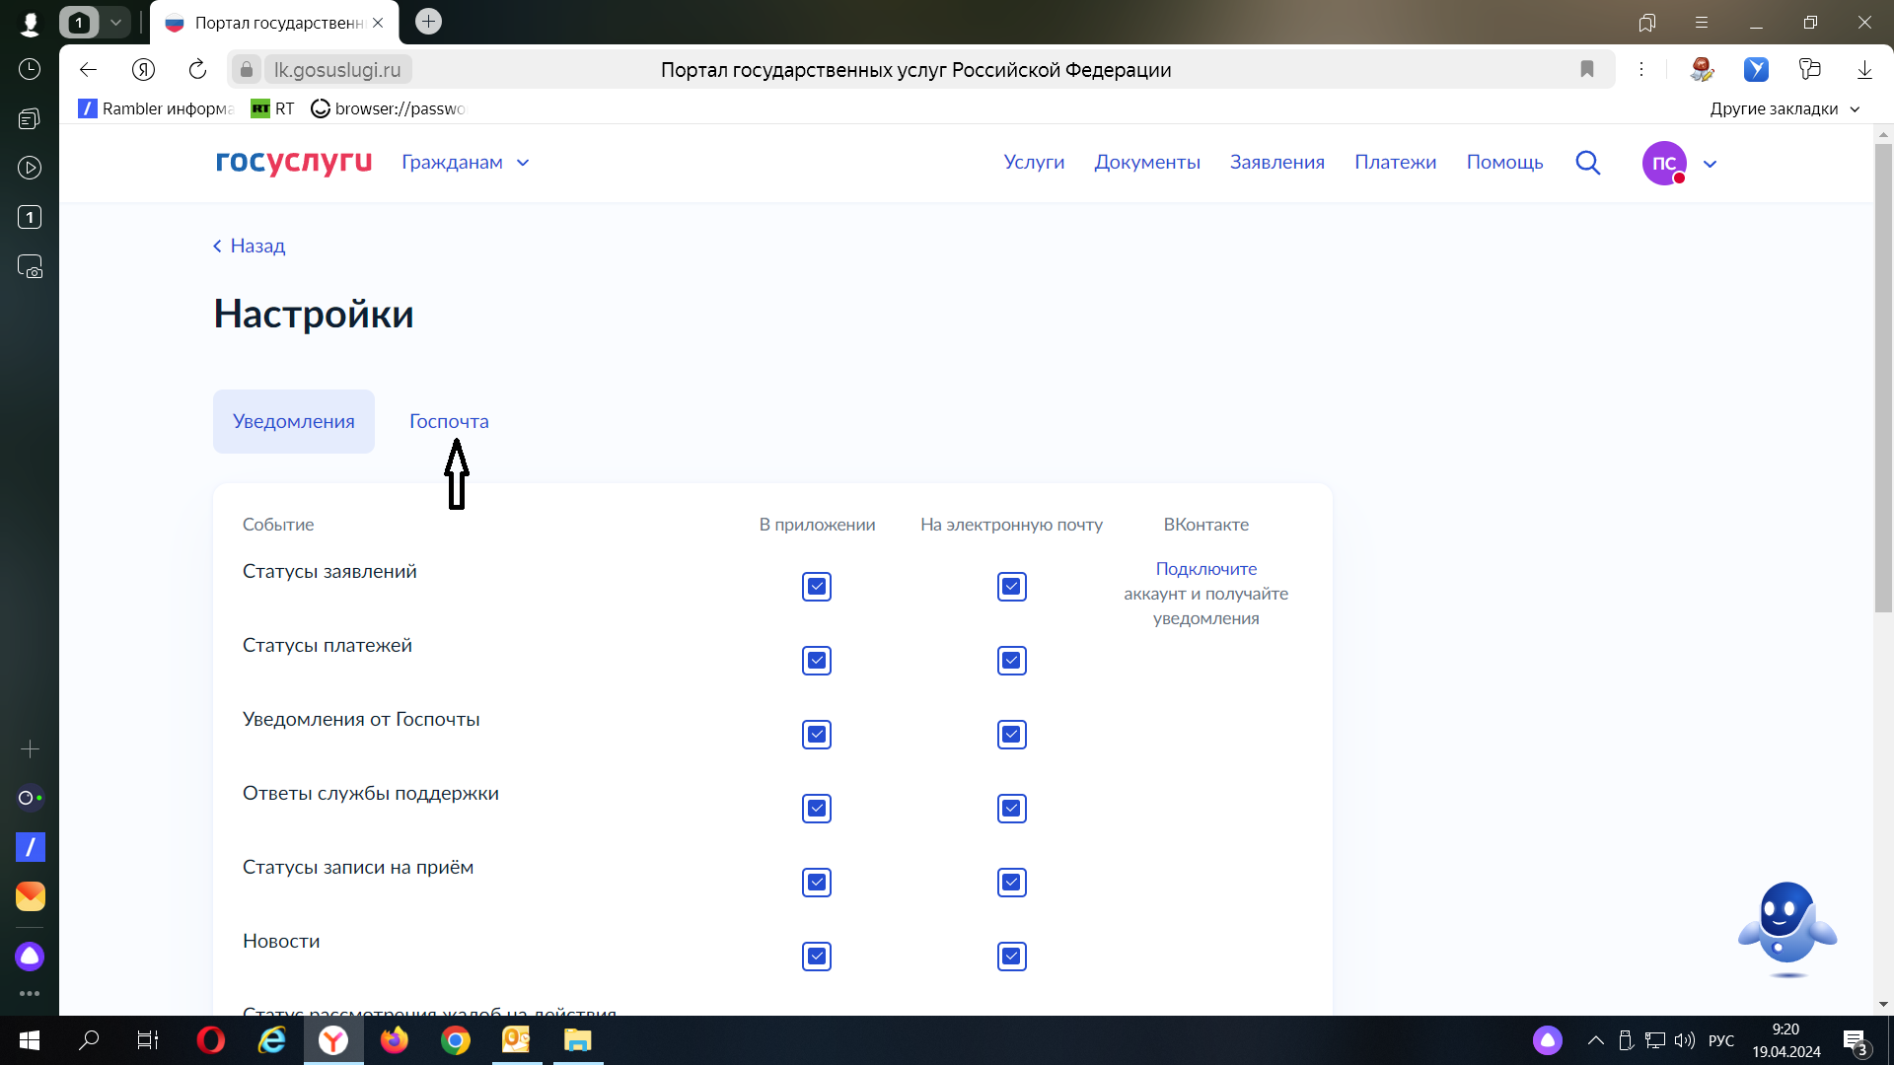Open the Alice assistant icon in sidebar
The width and height of the screenshot is (1894, 1065).
pos(30,956)
